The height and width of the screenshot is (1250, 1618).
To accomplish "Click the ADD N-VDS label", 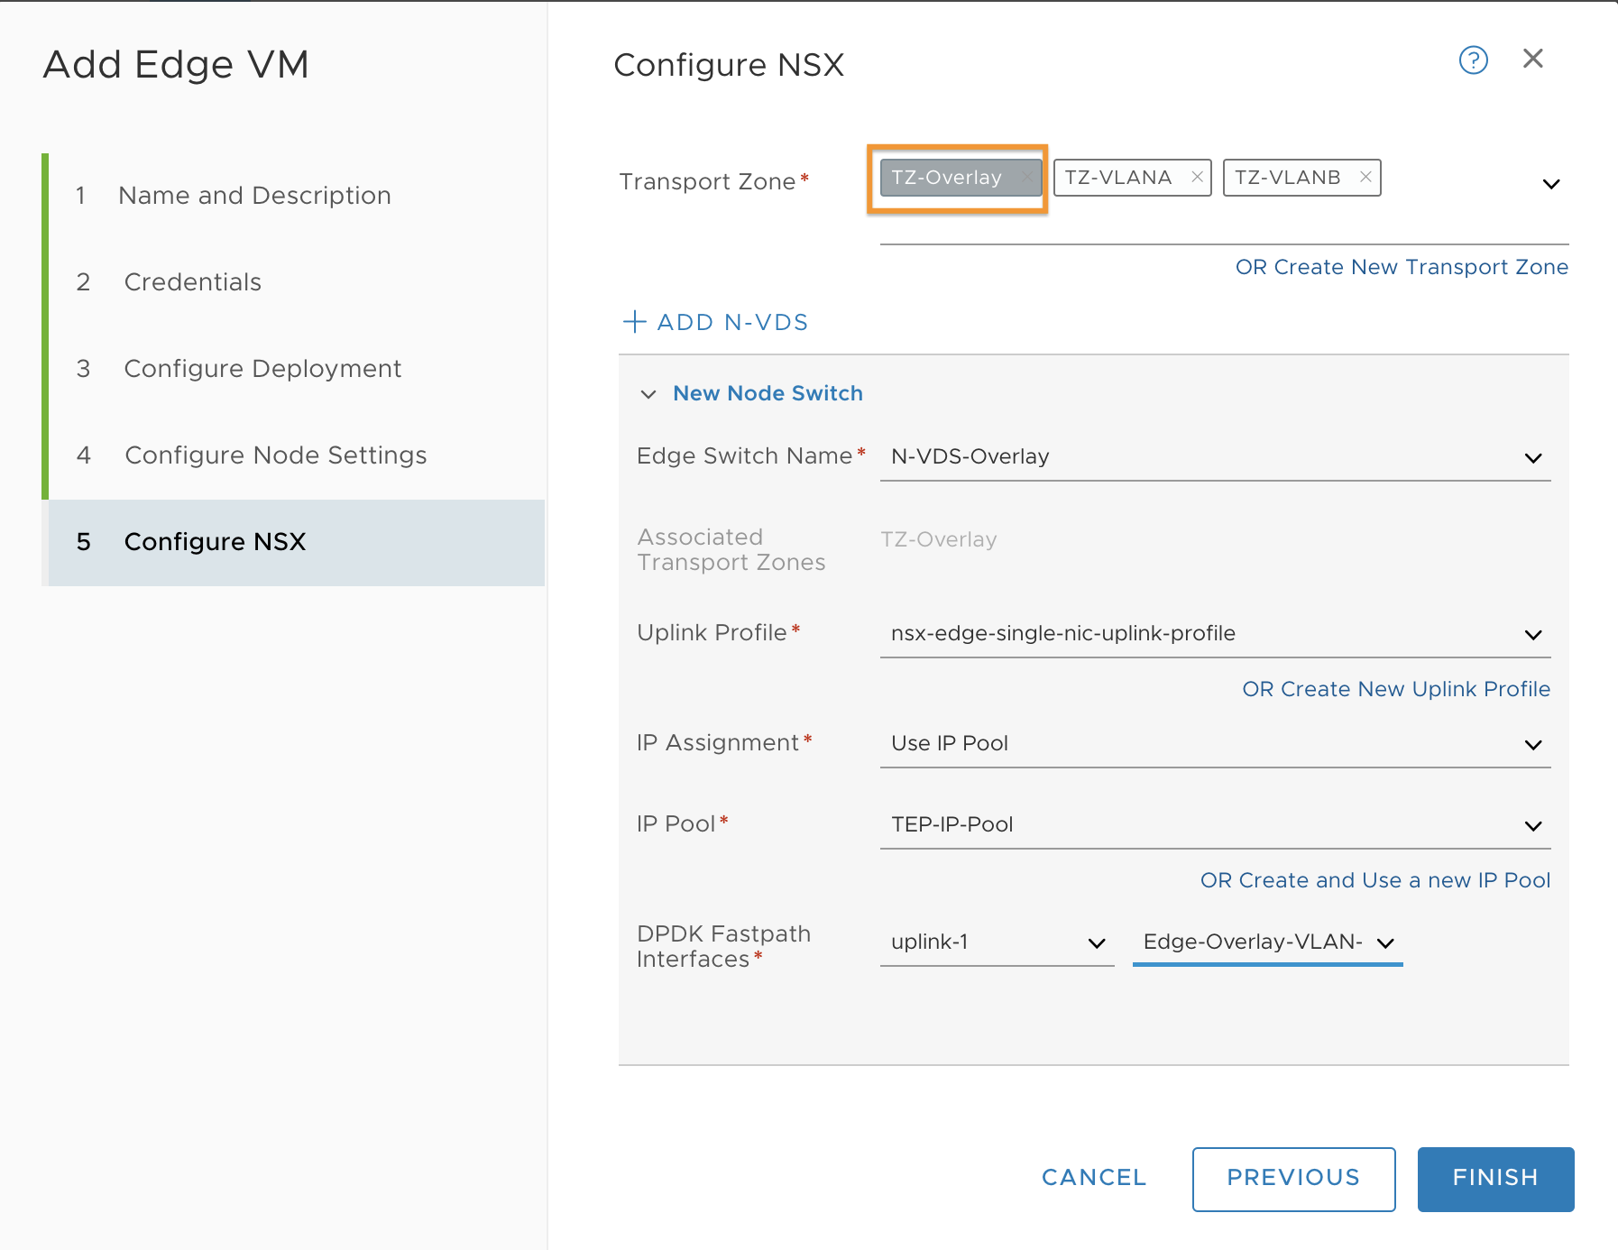I will [732, 322].
